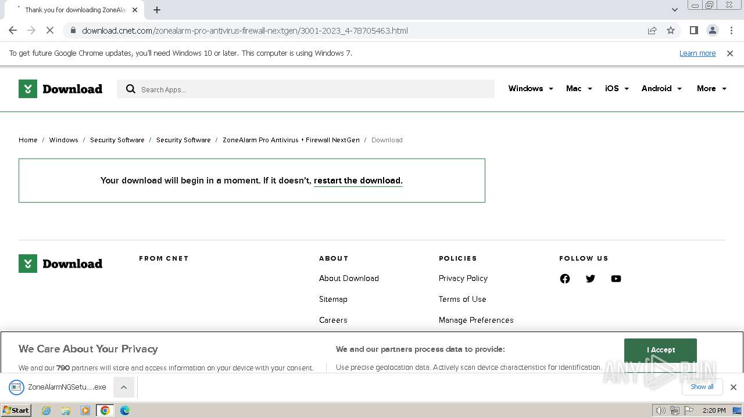
Task: Click the Download logo in header
Action: pos(60,89)
